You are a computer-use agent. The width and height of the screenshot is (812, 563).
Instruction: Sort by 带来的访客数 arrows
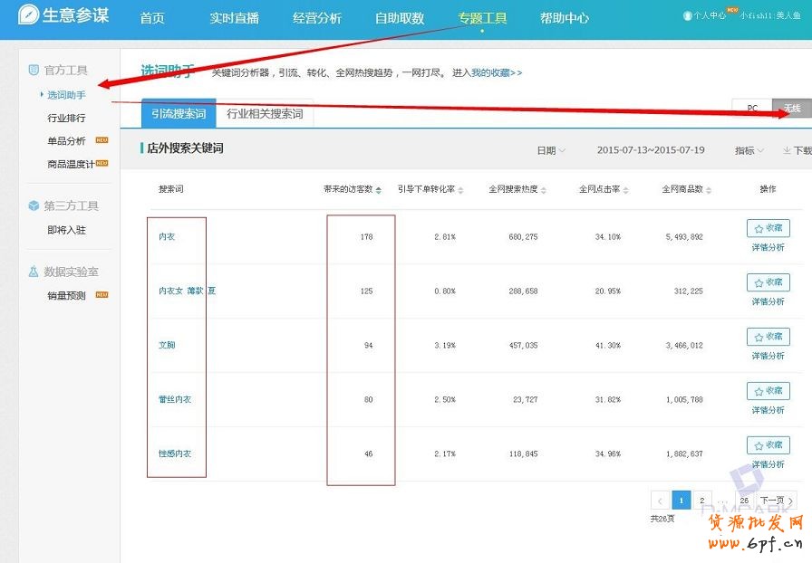click(x=378, y=190)
